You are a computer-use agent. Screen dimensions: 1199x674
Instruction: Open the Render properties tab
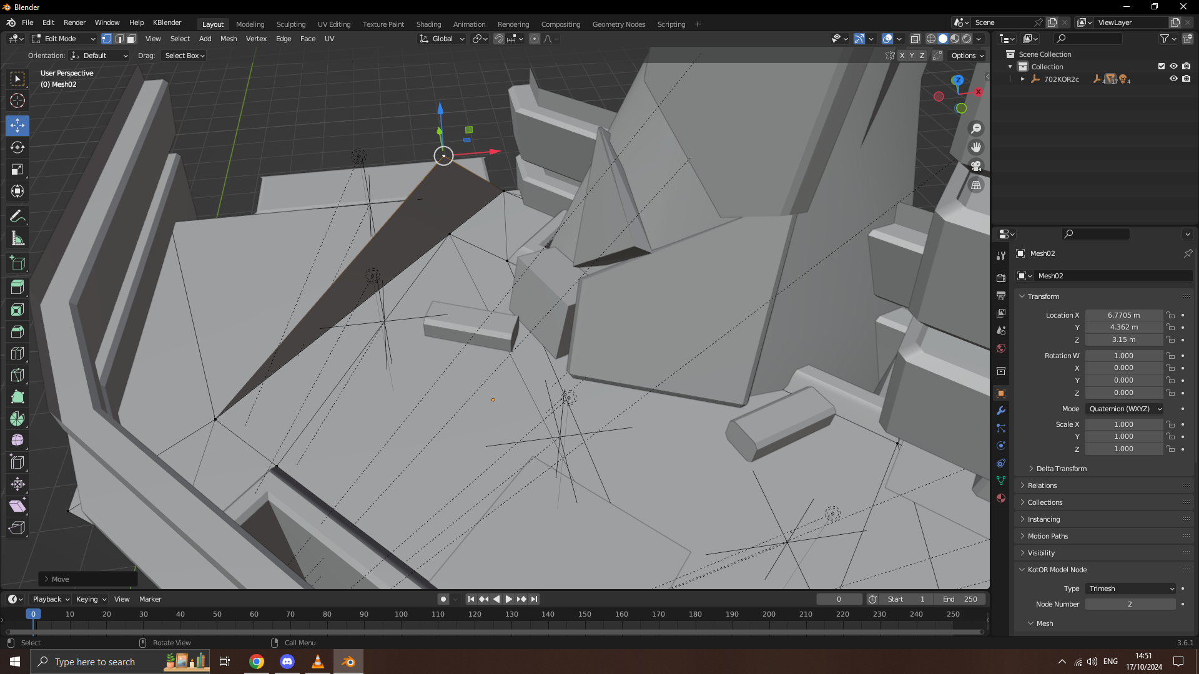click(1001, 278)
